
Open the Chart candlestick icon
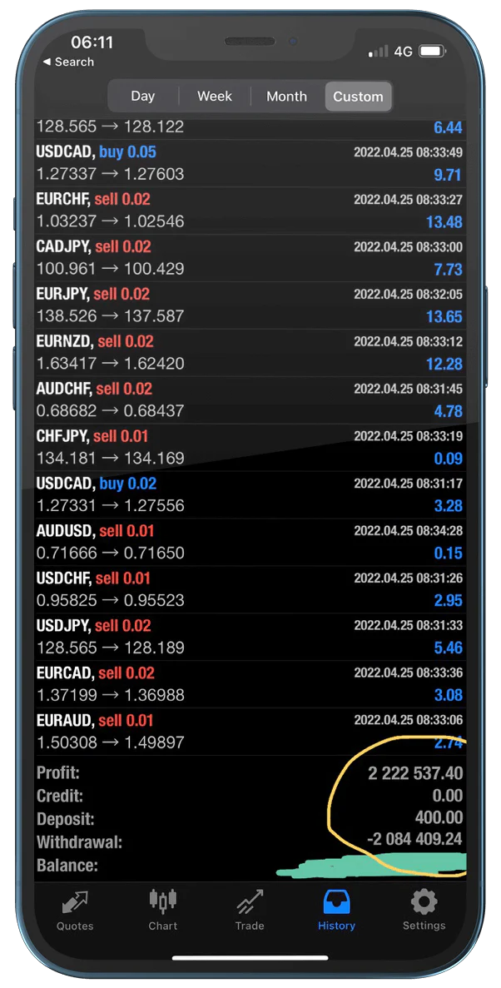coord(163,901)
